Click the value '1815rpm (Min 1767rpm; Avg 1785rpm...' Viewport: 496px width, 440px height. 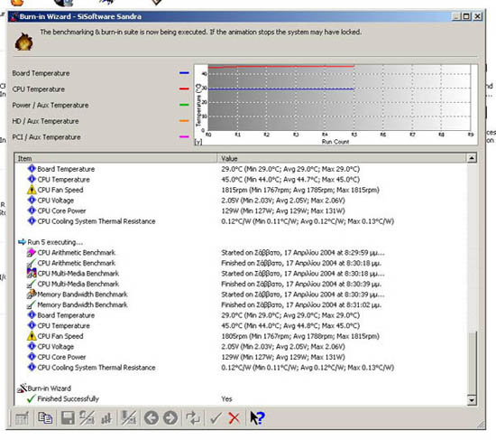pos(300,190)
